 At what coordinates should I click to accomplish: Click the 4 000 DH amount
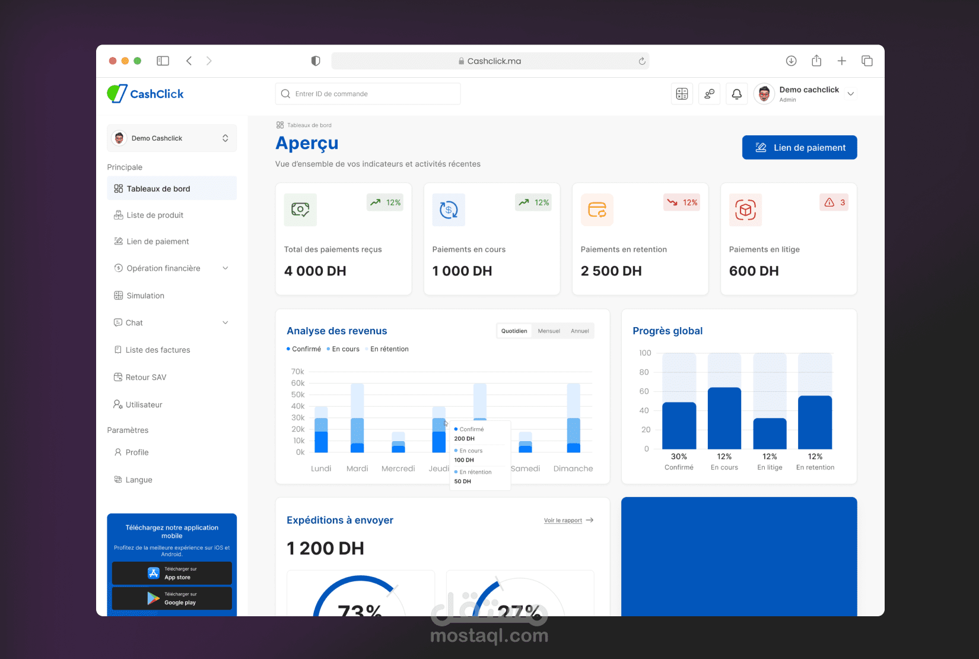pos(315,271)
